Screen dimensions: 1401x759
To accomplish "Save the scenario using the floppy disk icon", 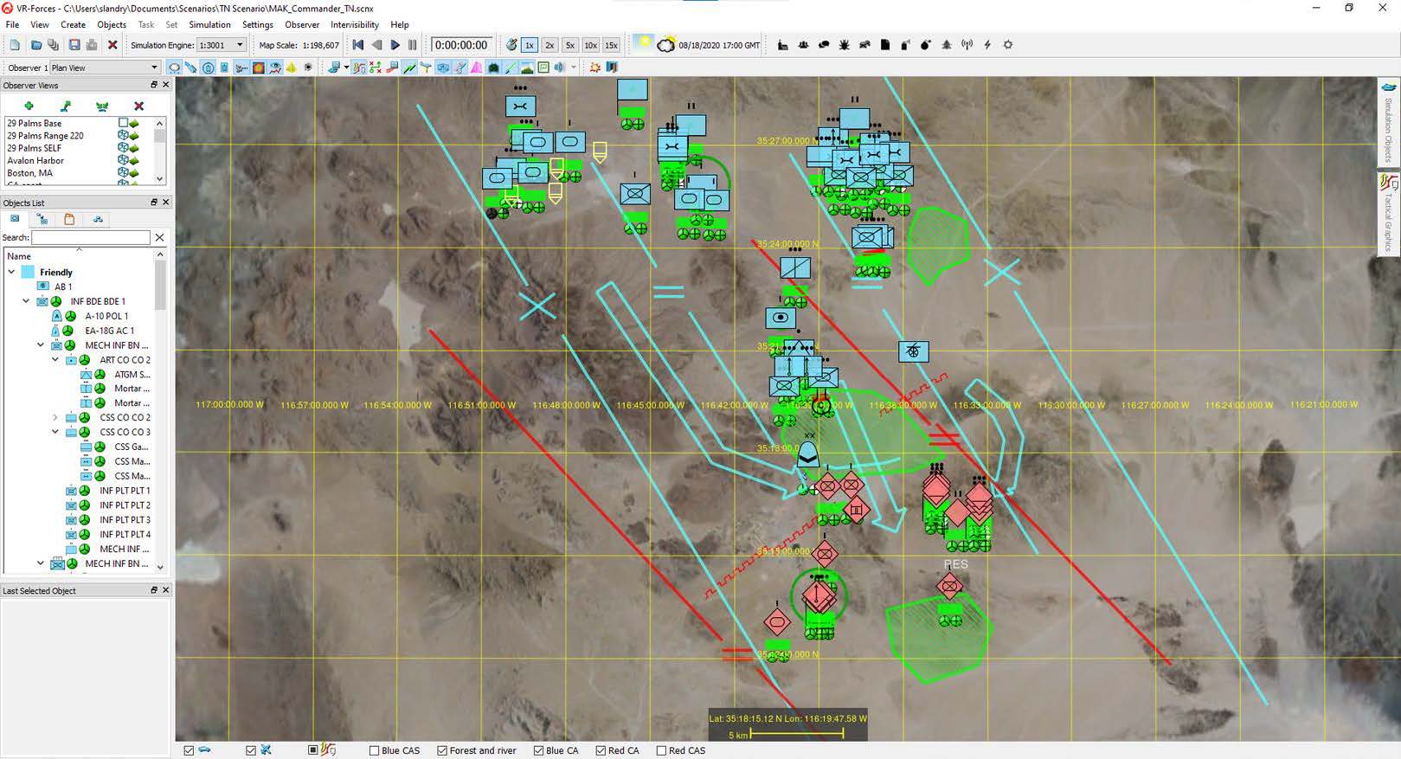I will pyautogui.click(x=74, y=45).
